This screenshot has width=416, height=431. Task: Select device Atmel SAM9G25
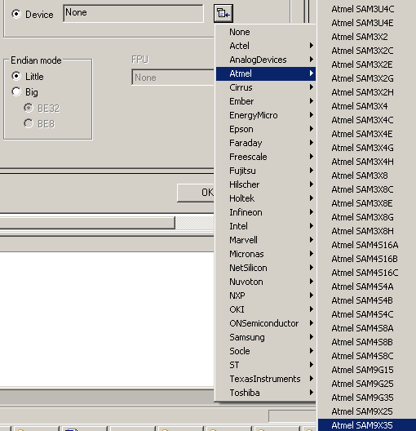click(x=367, y=384)
